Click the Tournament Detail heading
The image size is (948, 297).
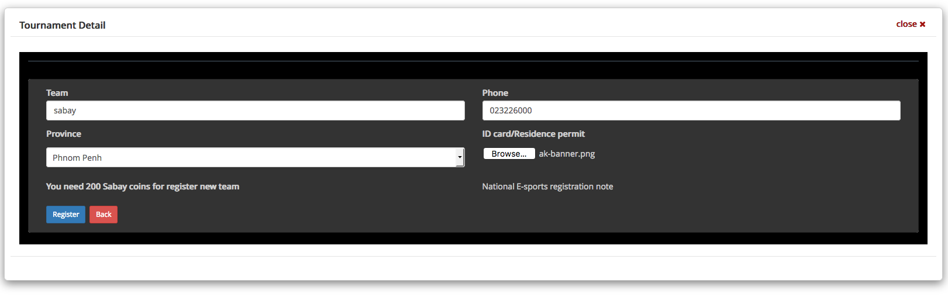[x=62, y=25]
